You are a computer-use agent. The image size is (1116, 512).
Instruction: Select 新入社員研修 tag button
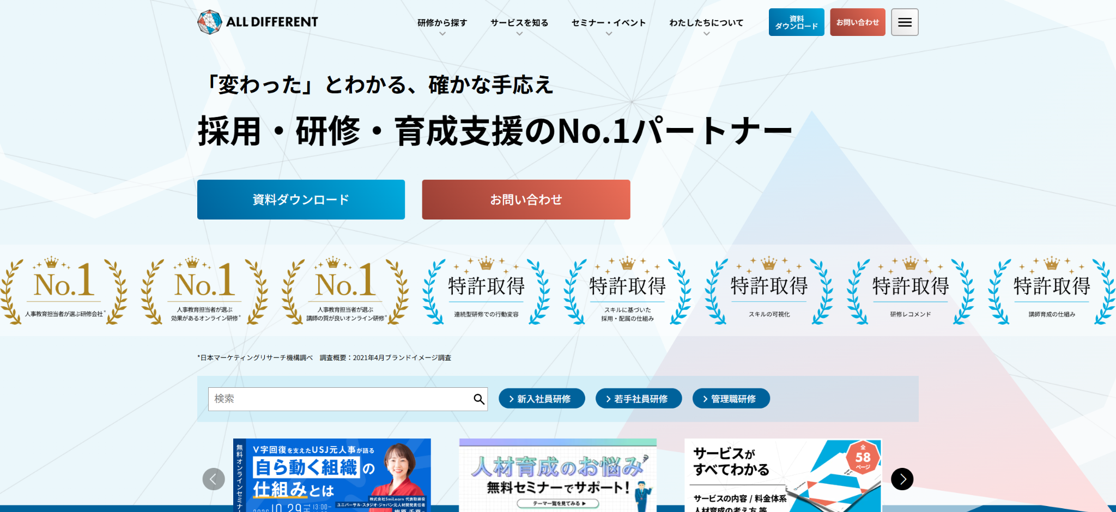click(542, 399)
